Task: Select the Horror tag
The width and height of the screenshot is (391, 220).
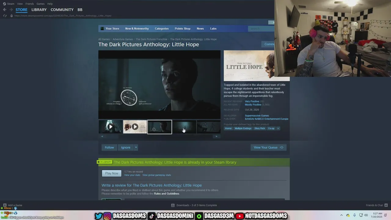Action: pos(228,128)
